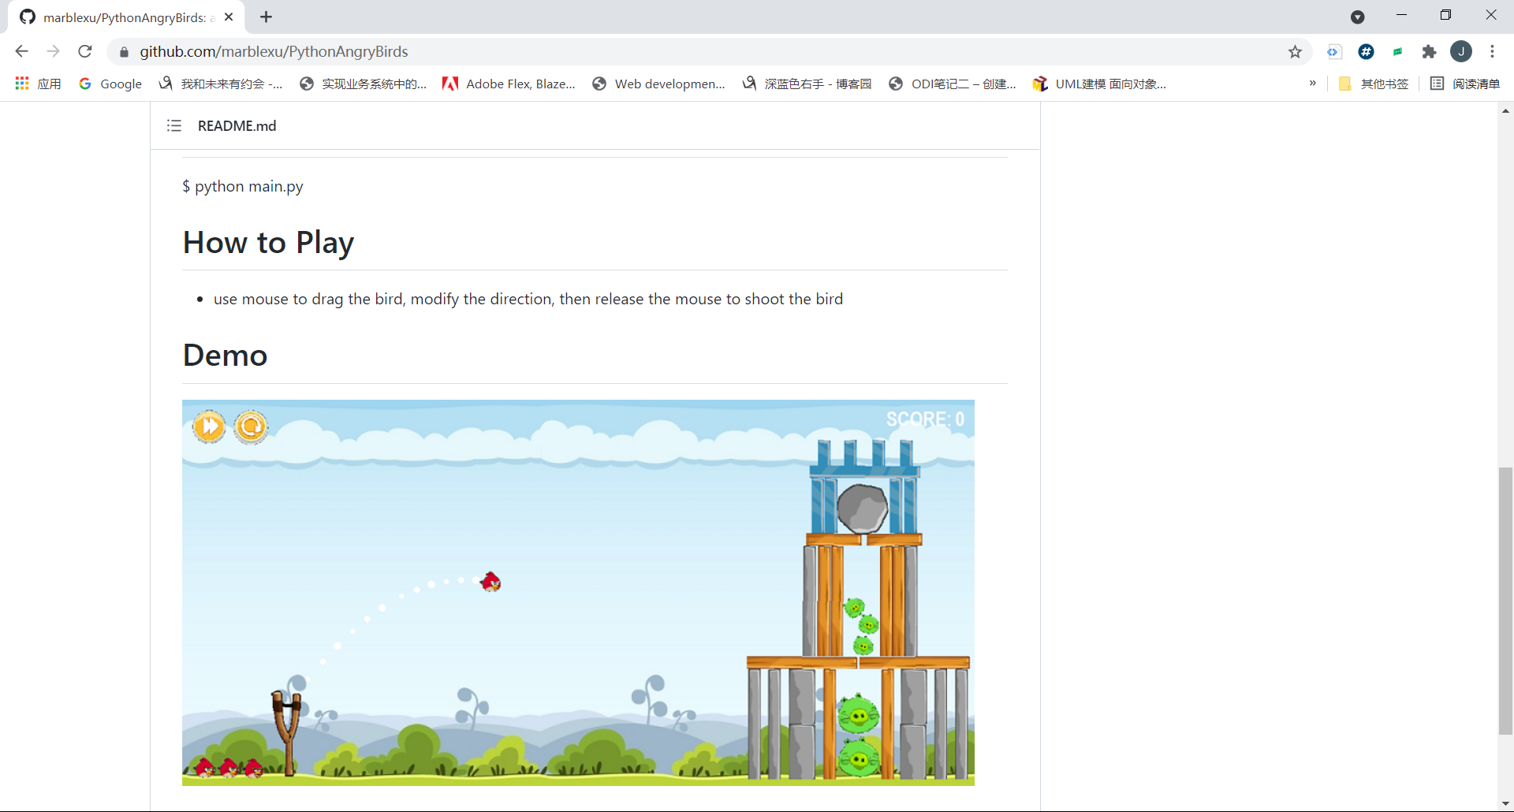Expand the hidden bookmarks chevron
Screen dimensions: 1514x812
pyautogui.click(x=1312, y=83)
